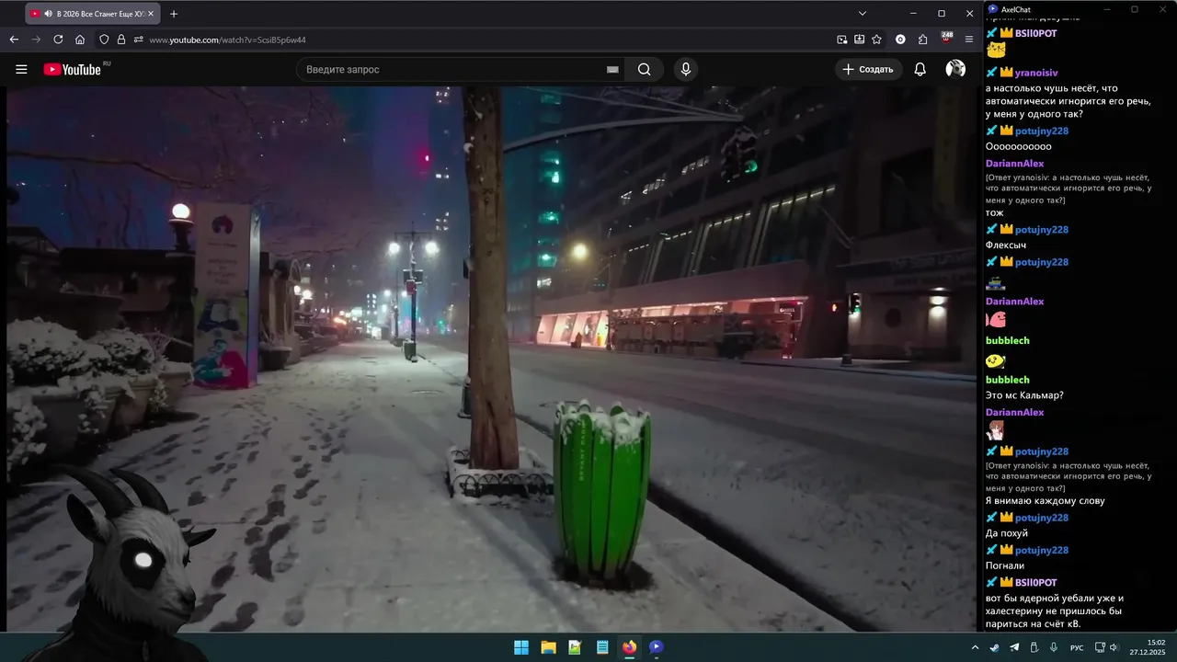Open YouTube notifications bell
Image resolution: width=1177 pixels, height=662 pixels.
coord(920,69)
